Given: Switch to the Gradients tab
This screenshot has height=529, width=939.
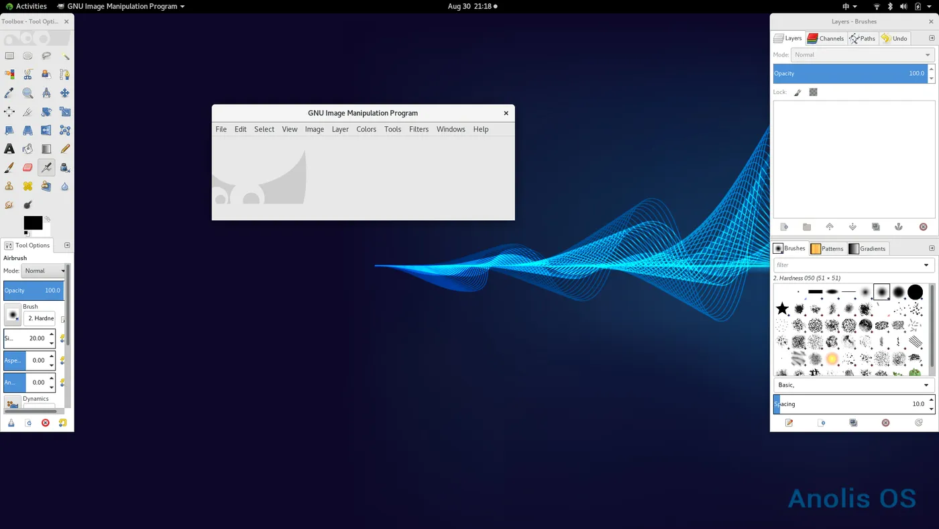Looking at the screenshot, I should click(x=867, y=248).
